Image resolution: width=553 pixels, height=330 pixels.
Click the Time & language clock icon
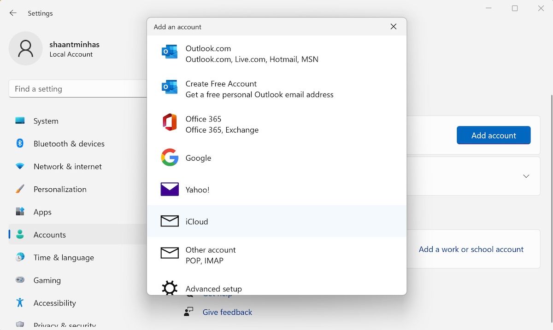(x=20, y=257)
